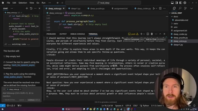Open the DEBUG CONSOLE tab
198x111 pixels.
pyautogui.click(x=78, y=34)
